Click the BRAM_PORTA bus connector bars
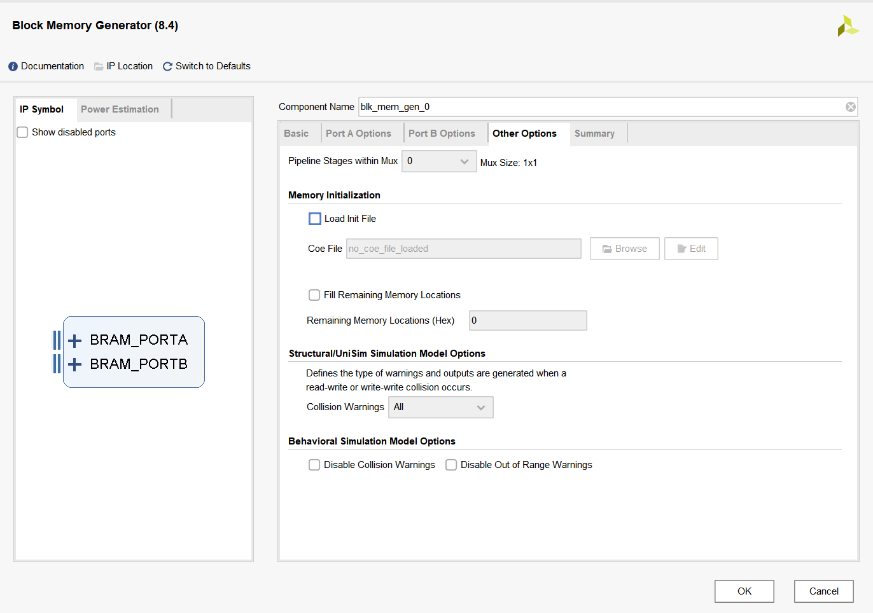The image size is (873, 613). pyautogui.click(x=57, y=340)
